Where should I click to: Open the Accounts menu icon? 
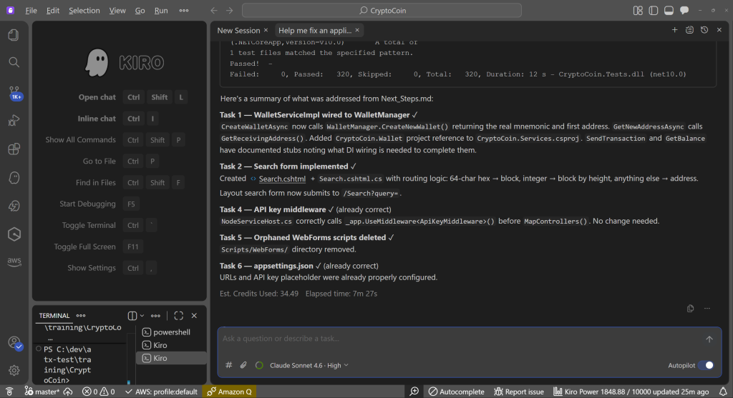coord(14,343)
